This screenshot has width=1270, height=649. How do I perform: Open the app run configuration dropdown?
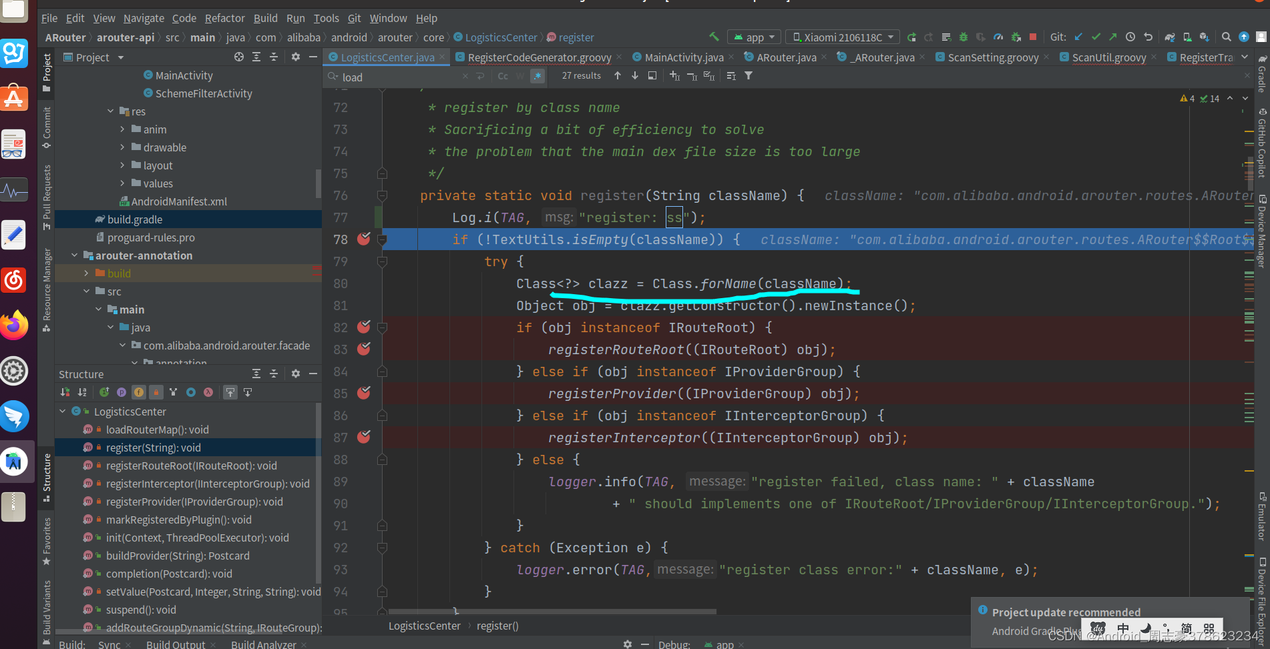tap(753, 37)
